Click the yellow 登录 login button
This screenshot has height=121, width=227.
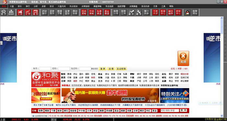click(103, 69)
